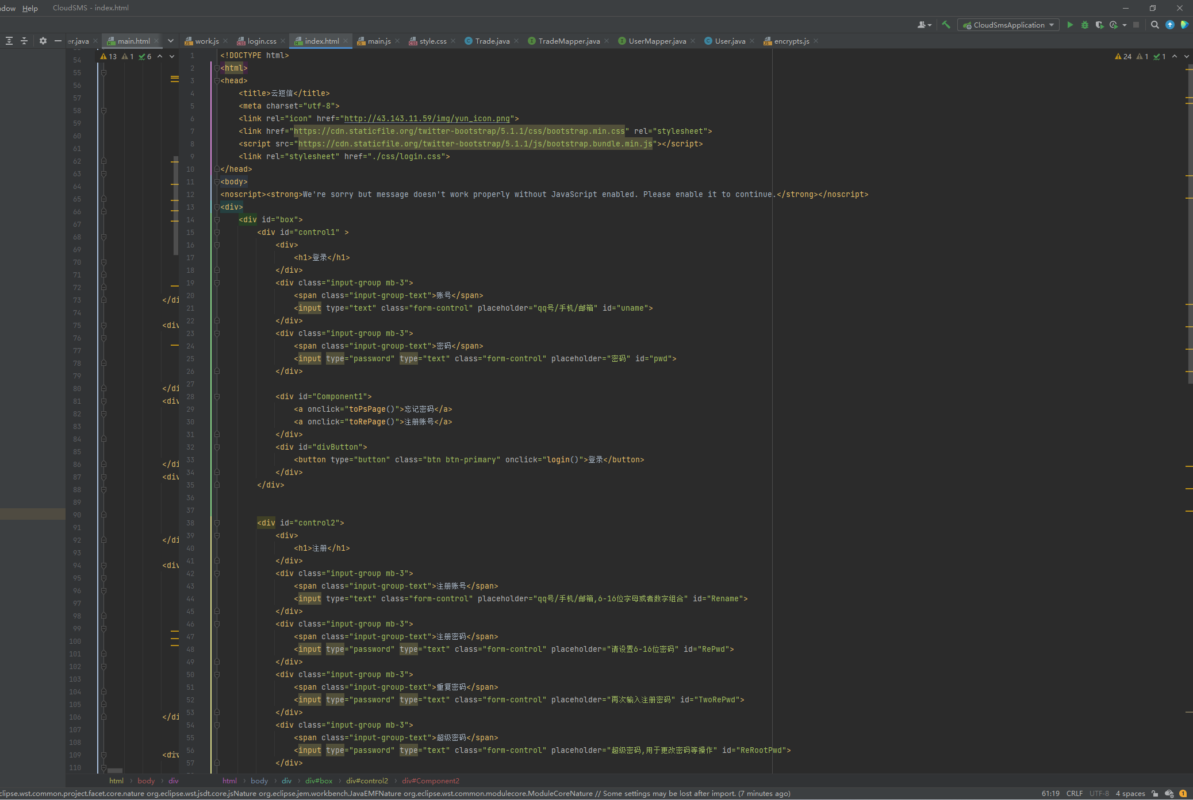The image size is (1193, 800).
Task: Change the UTF-8 file encoding
Action: pyautogui.click(x=1099, y=794)
